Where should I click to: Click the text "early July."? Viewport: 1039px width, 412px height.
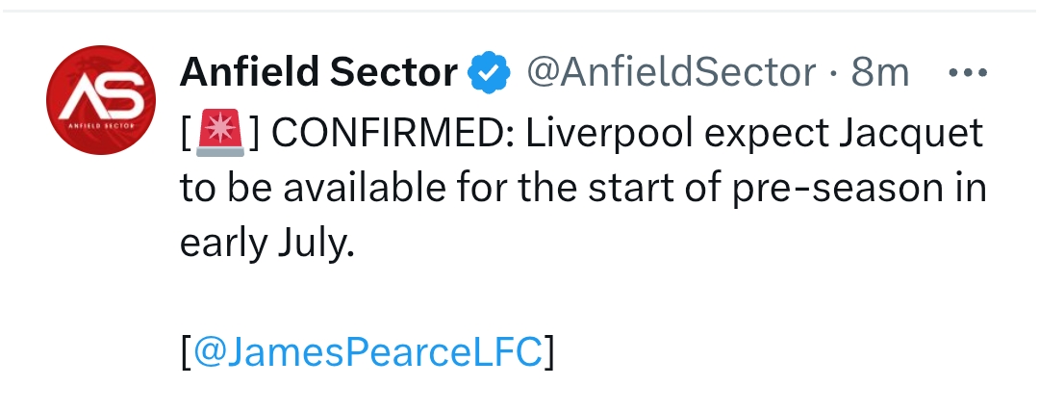[267, 243]
